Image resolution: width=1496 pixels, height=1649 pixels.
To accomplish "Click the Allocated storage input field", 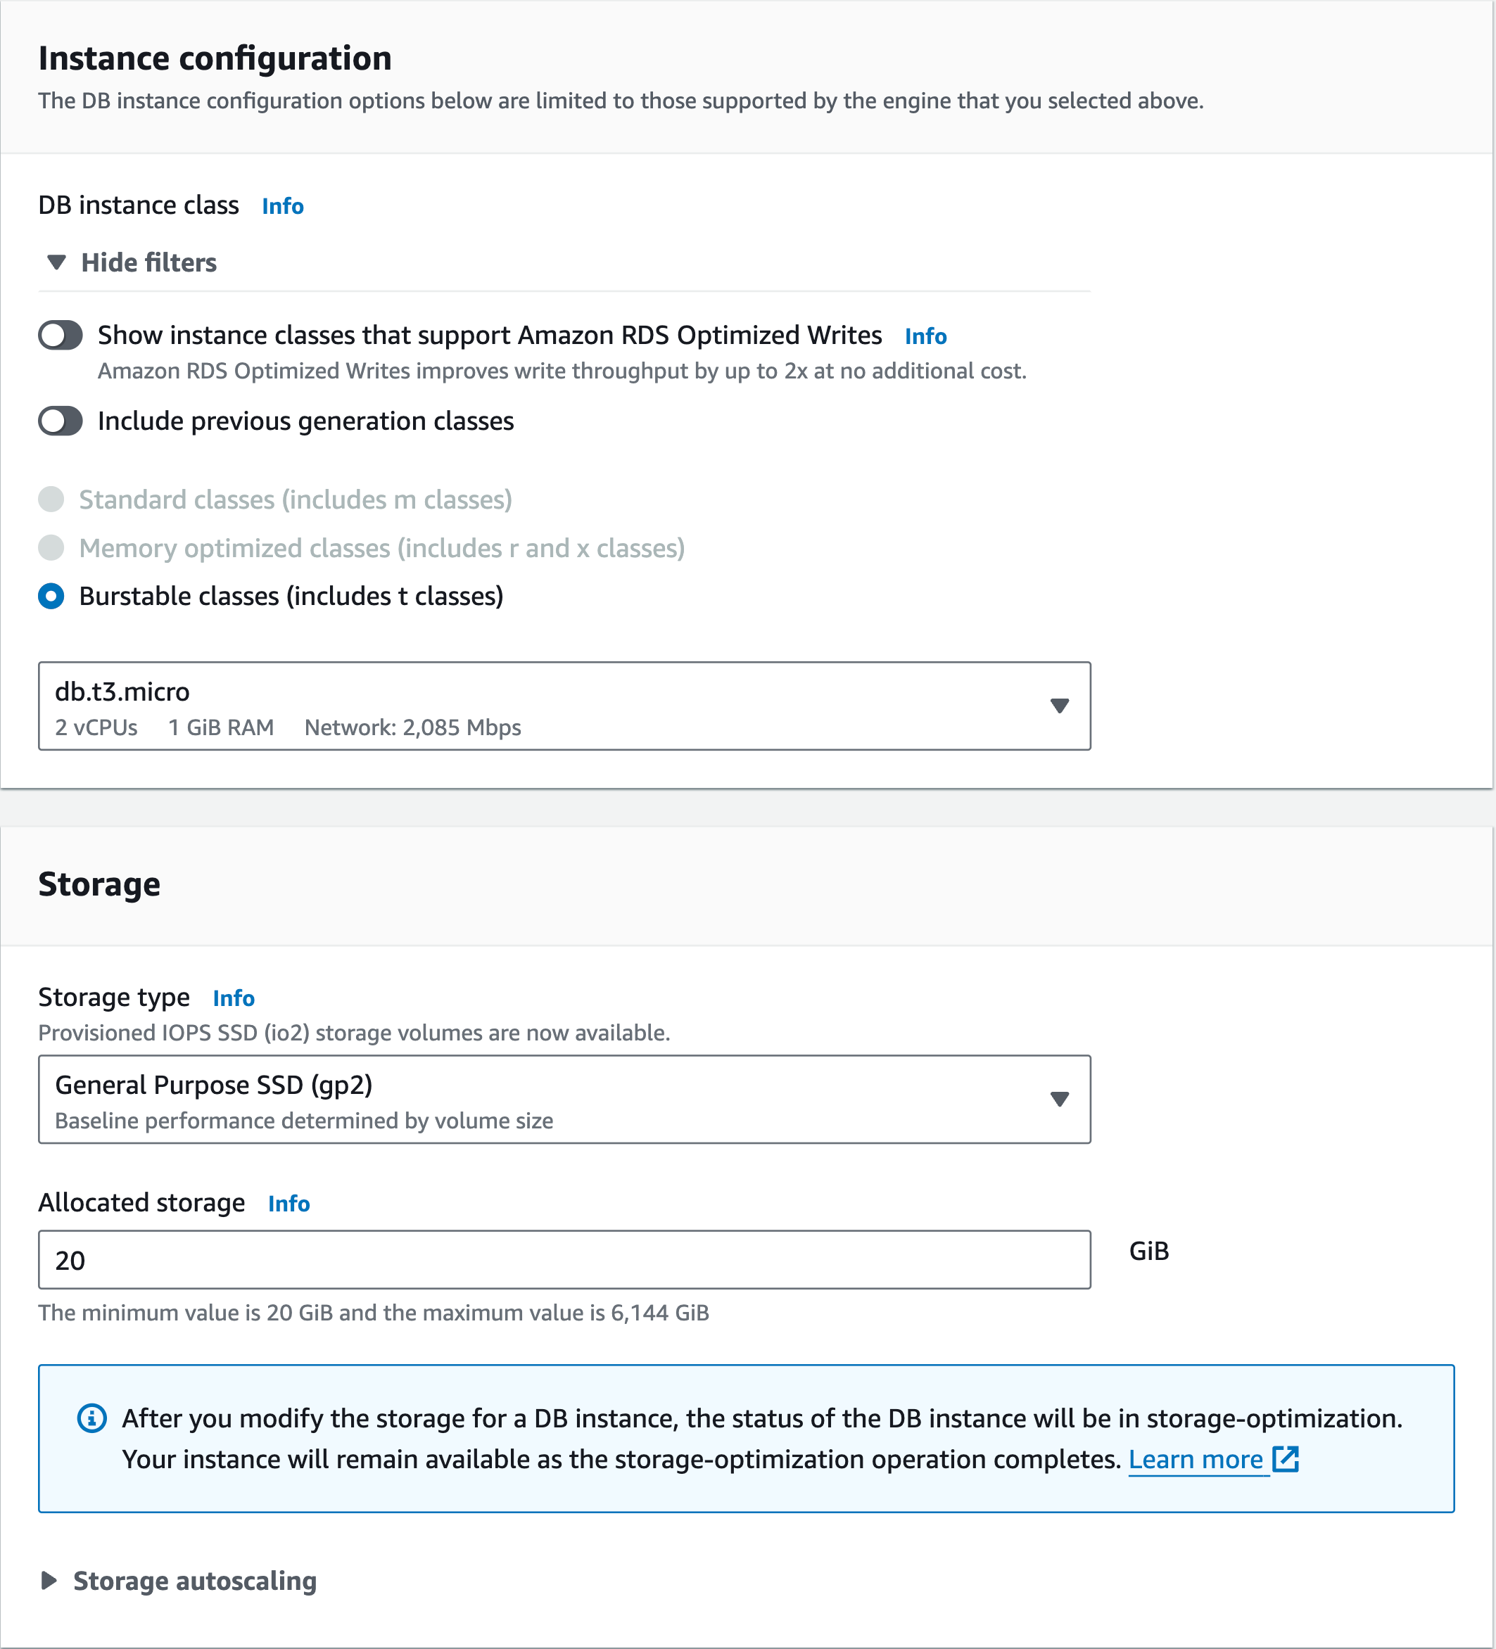I will [564, 1260].
